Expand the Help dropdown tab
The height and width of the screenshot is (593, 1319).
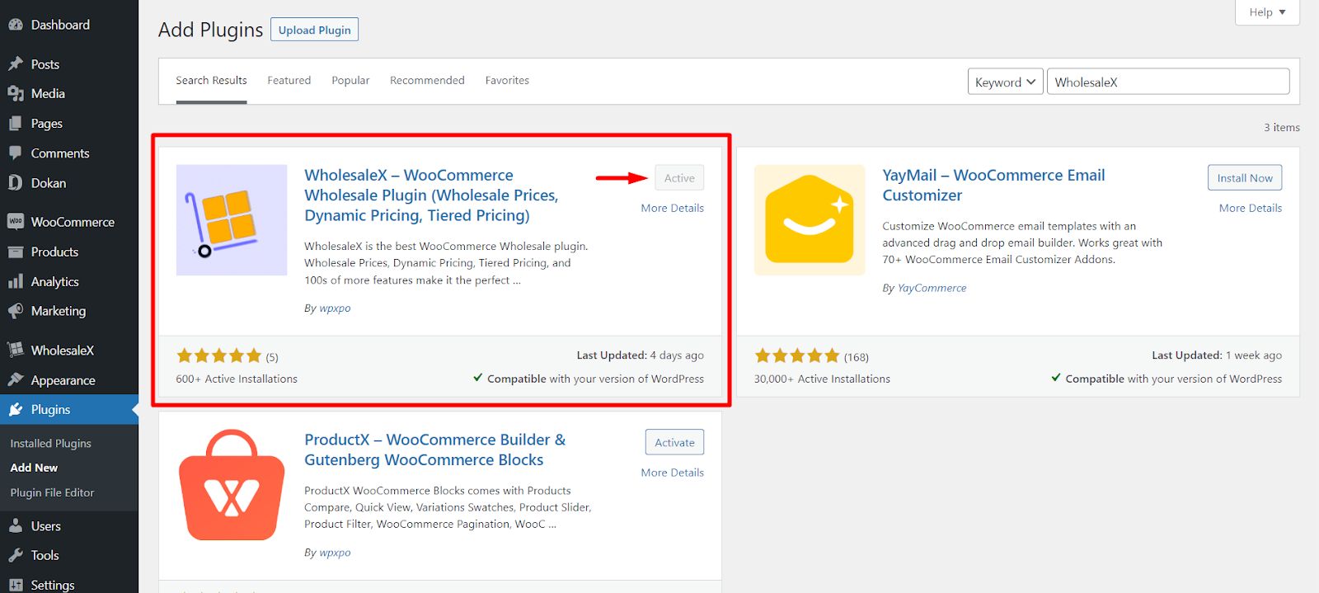(1267, 12)
